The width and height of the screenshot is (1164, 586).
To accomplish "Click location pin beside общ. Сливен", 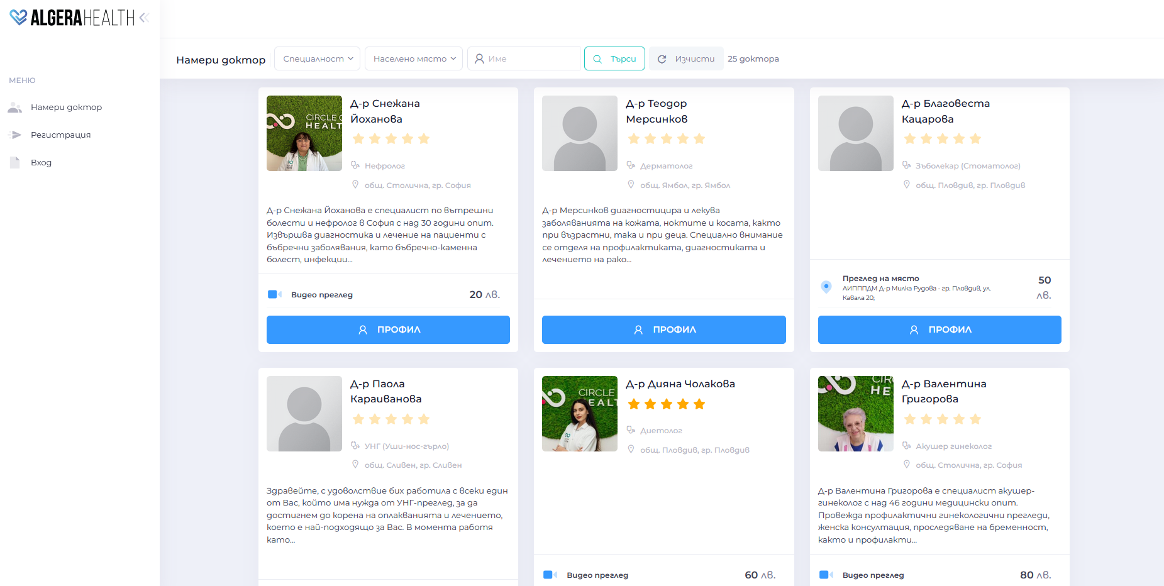I will click(355, 465).
